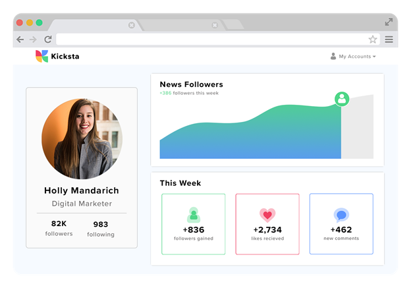Image resolution: width=411 pixels, height=288 pixels.
Task: Click the +836 followers gained value
Action: pos(194,230)
